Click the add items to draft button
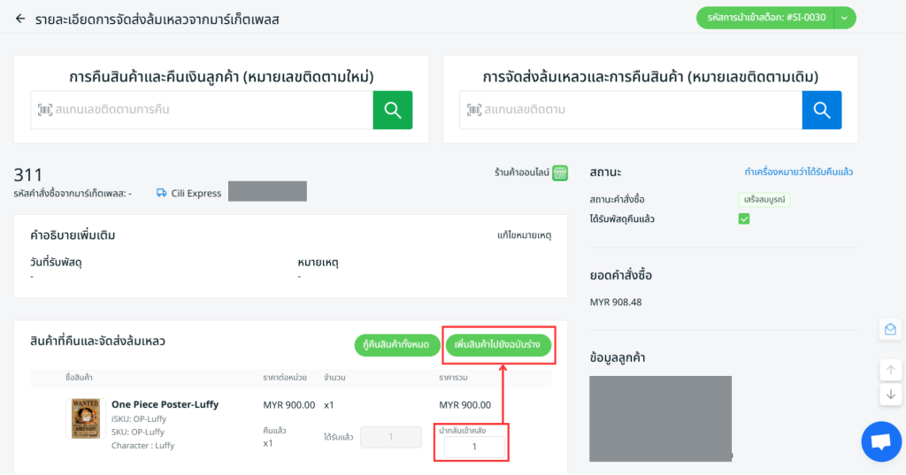Image resolution: width=906 pixels, height=475 pixels. click(x=498, y=345)
